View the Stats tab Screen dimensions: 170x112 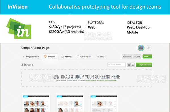(101, 56)
